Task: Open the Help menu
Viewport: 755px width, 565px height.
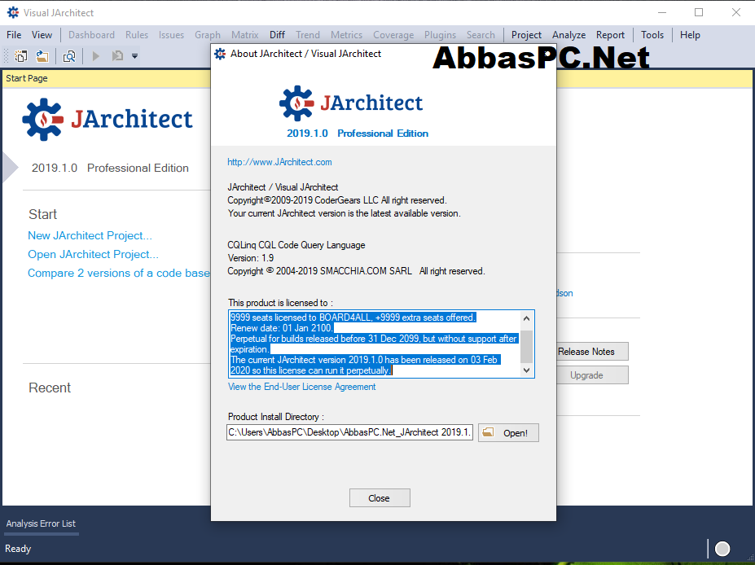Action: click(x=690, y=35)
